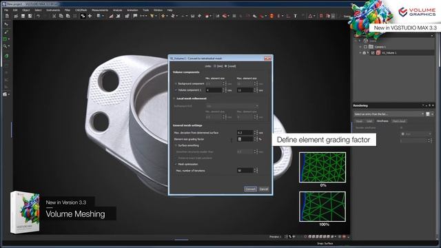The width and height of the screenshot is (441, 248).
Task: Select the [mm] units radio button
Action: coord(214,66)
